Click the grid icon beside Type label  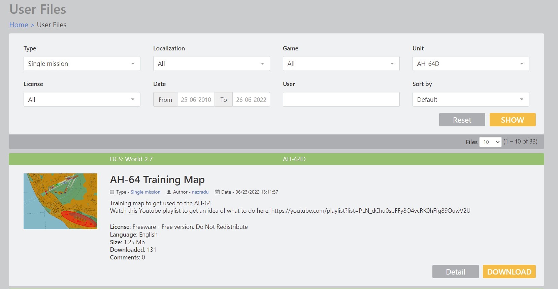pos(112,192)
